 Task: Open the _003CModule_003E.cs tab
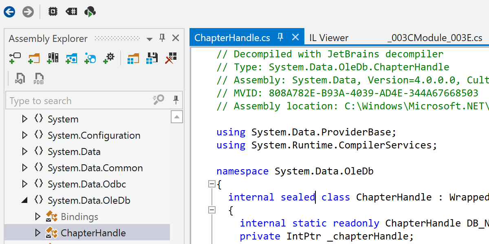click(x=435, y=38)
